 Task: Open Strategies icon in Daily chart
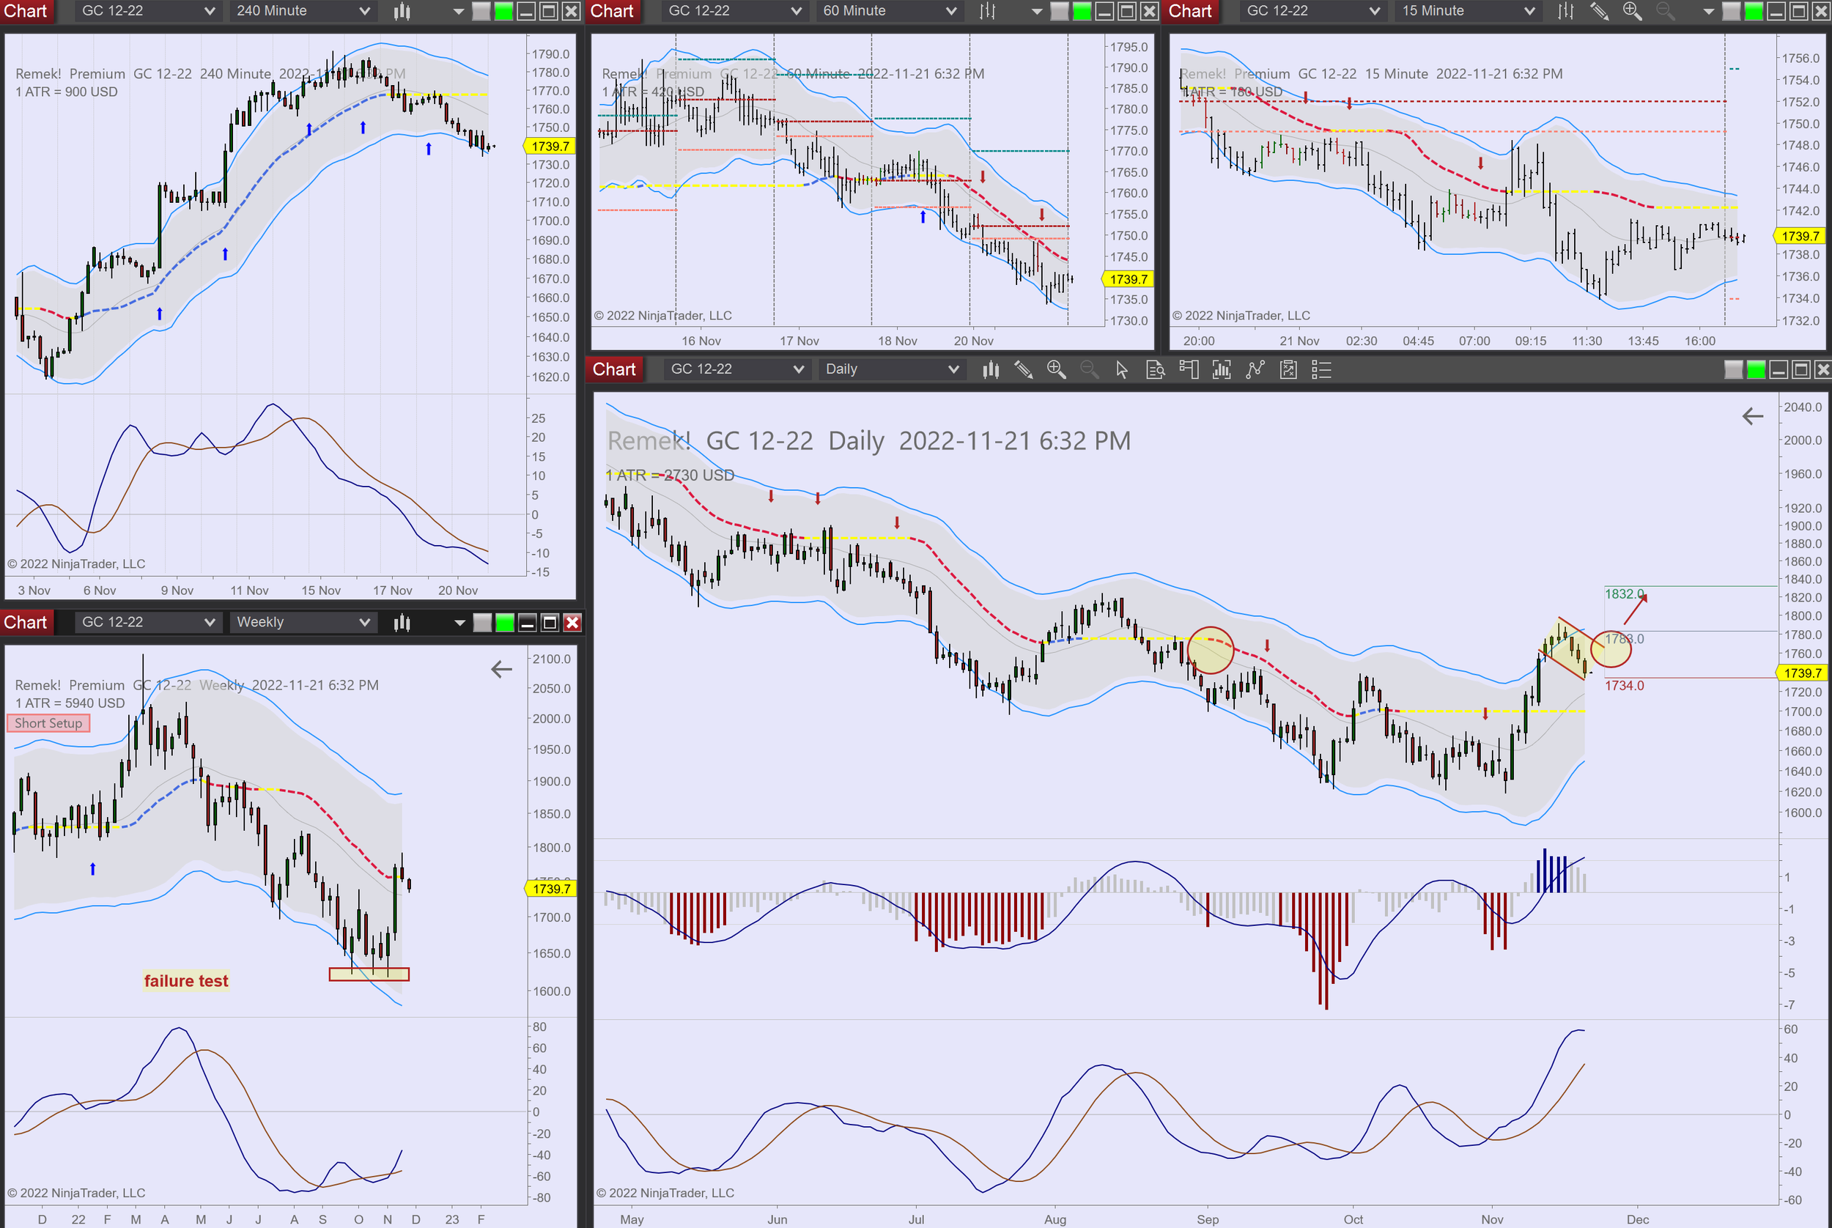pos(1288,370)
